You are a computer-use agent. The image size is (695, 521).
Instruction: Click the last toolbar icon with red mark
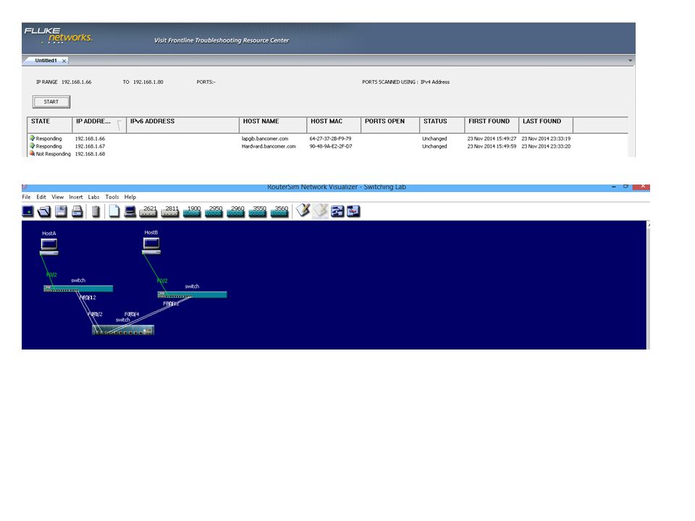click(353, 211)
